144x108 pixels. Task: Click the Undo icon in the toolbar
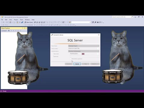55,22
